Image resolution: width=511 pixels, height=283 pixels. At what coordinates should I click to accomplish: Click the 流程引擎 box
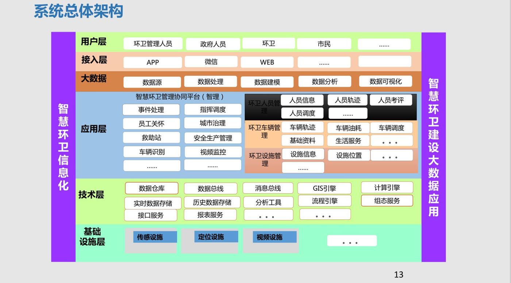point(325,201)
